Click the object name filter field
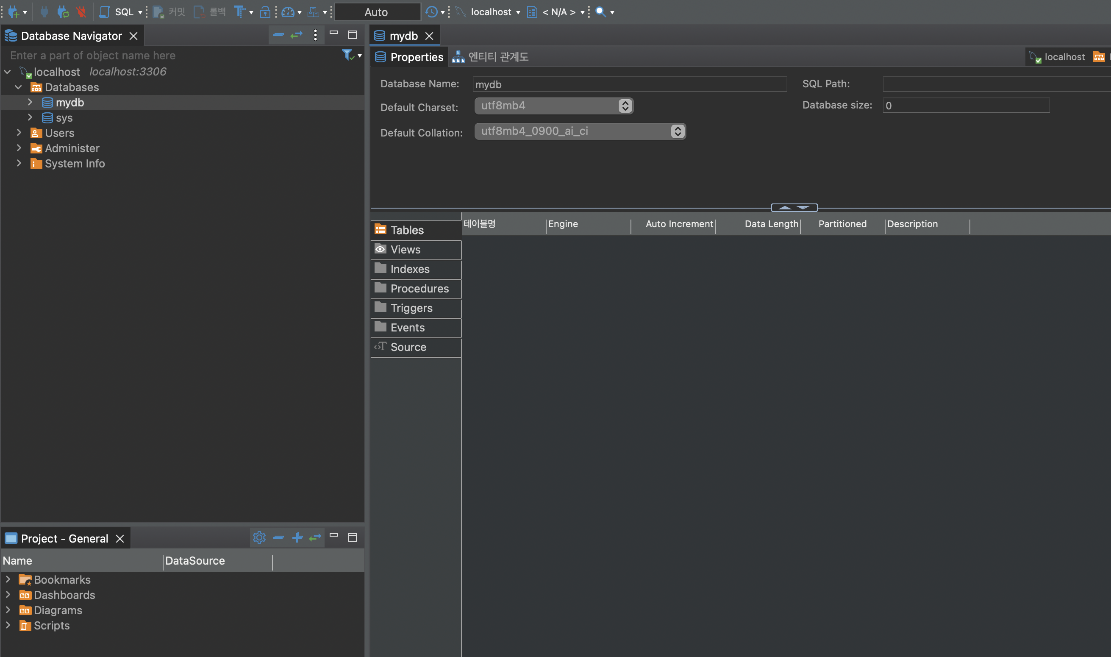1111x657 pixels. tap(172, 56)
